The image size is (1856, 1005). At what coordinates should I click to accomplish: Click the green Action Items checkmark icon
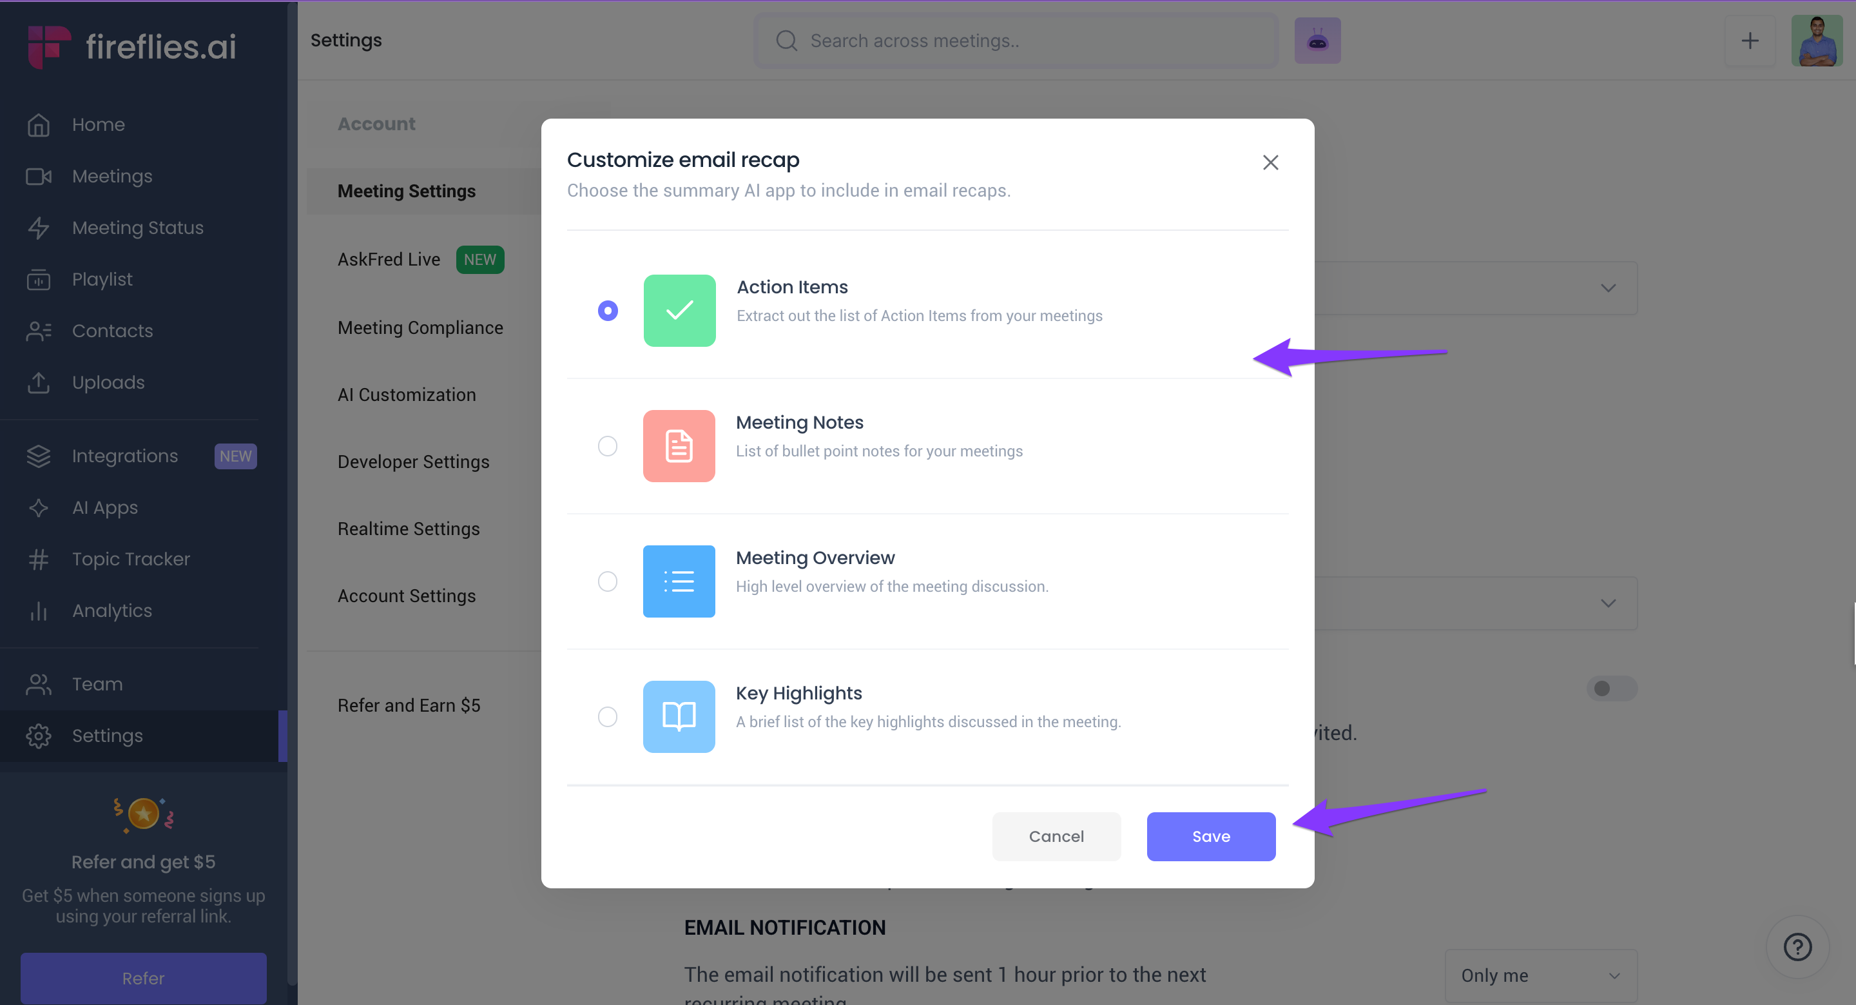(679, 311)
